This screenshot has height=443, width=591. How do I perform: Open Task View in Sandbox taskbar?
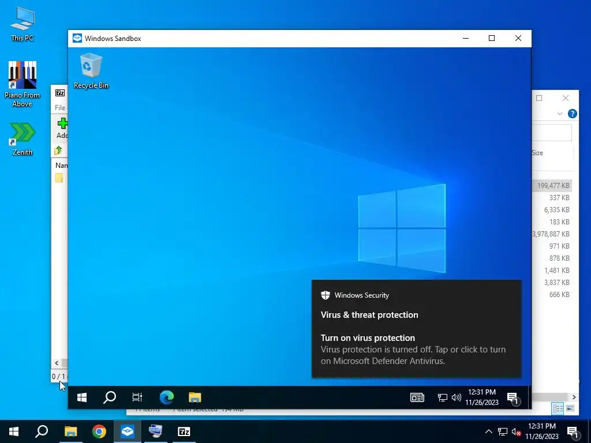click(x=137, y=397)
